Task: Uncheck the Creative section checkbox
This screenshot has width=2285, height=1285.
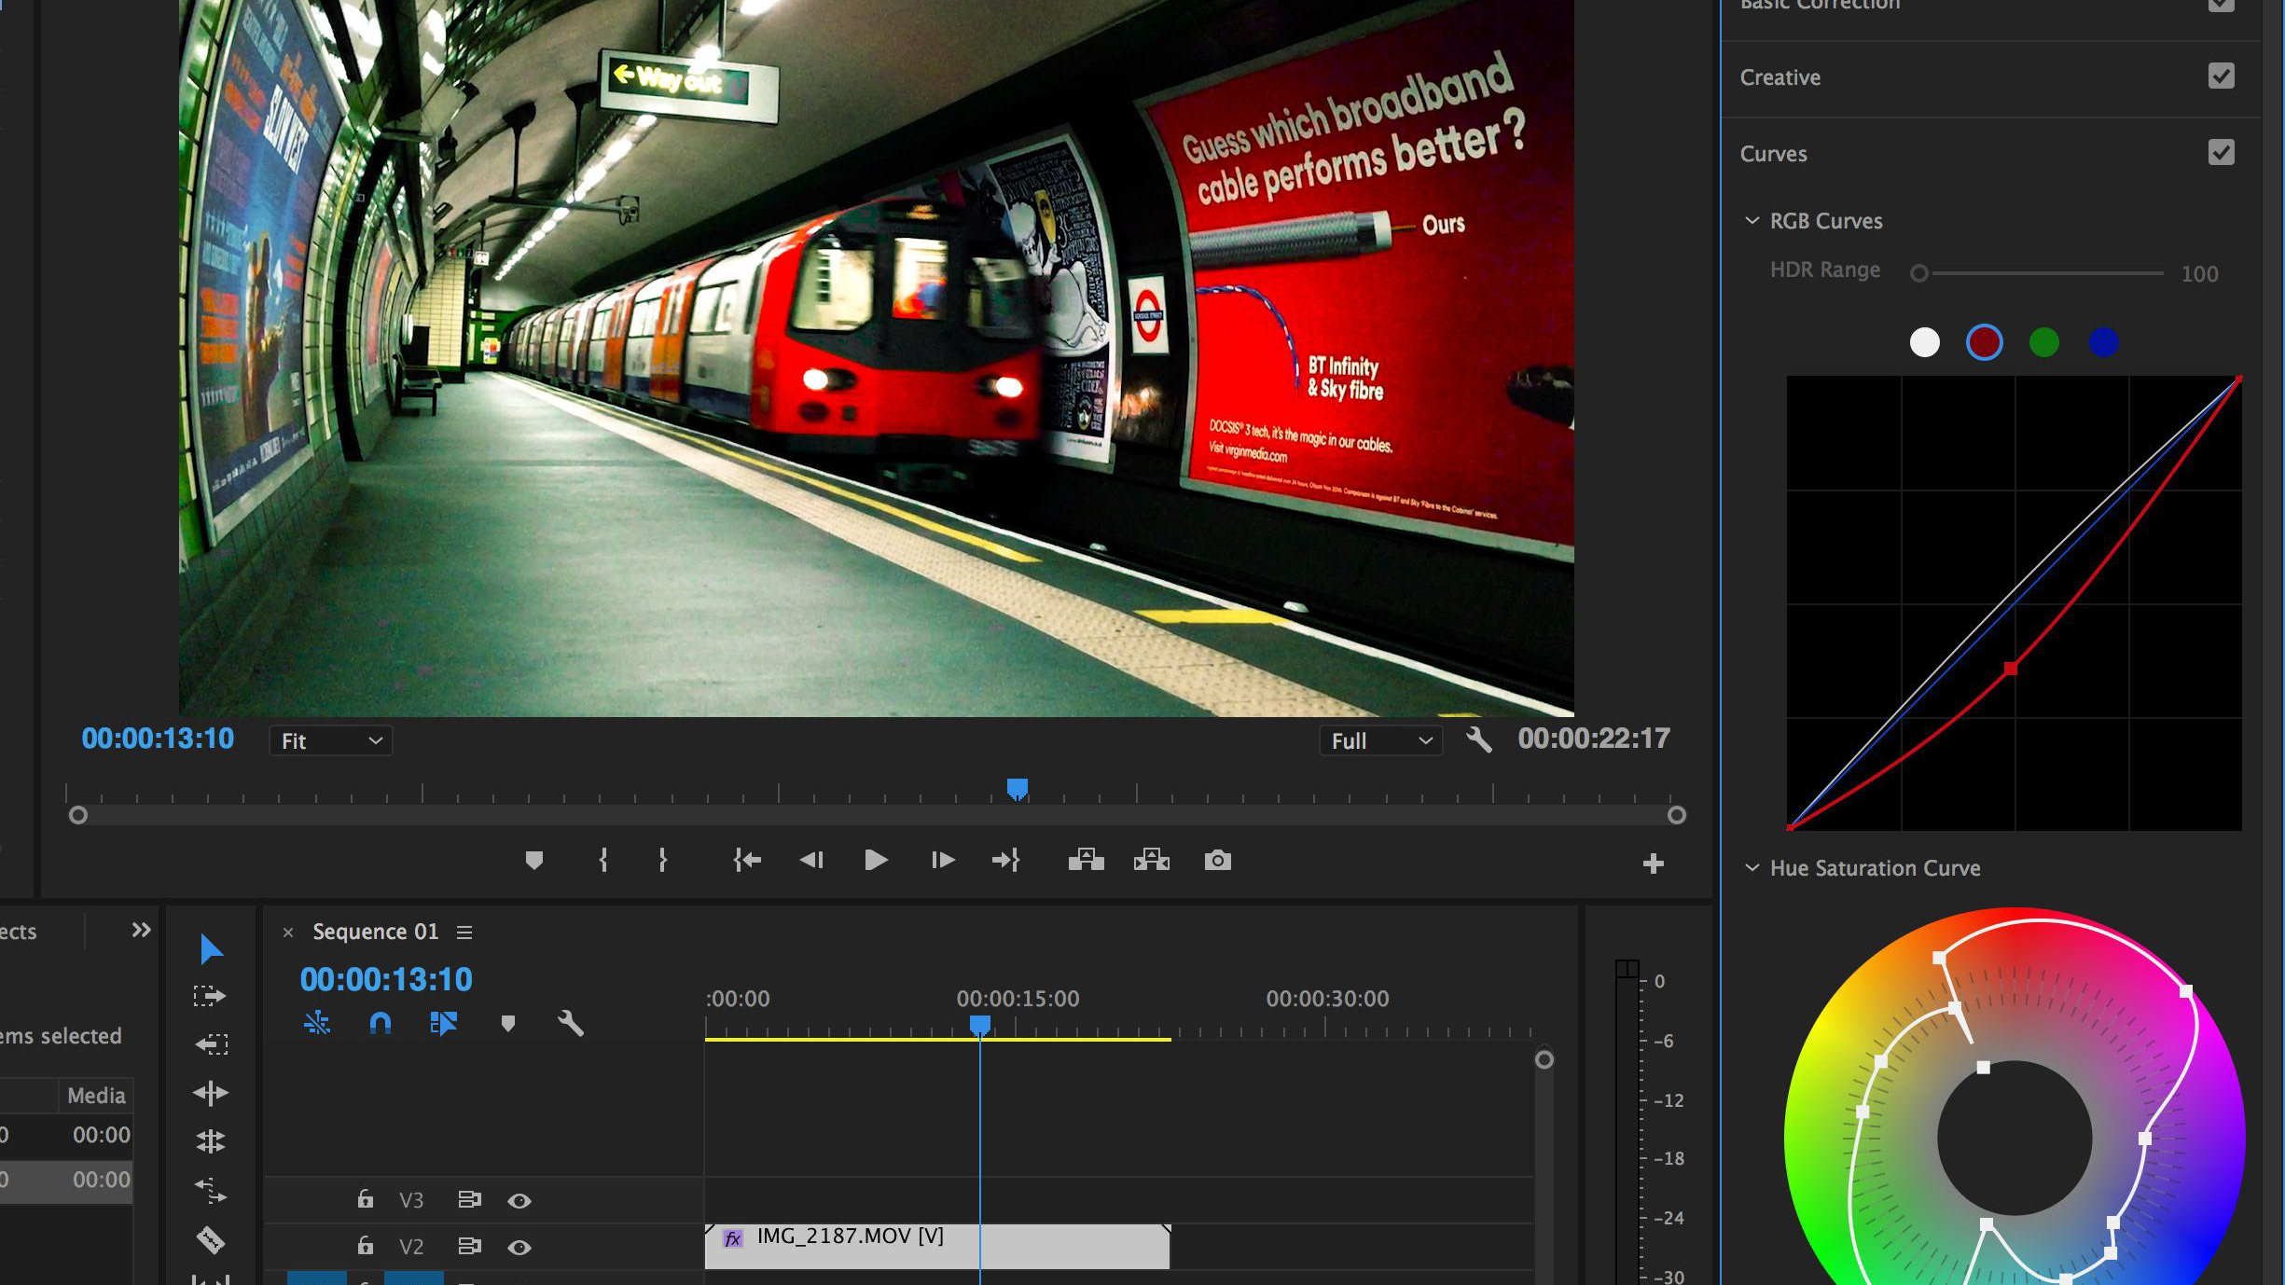Action: click(2222, 76)
